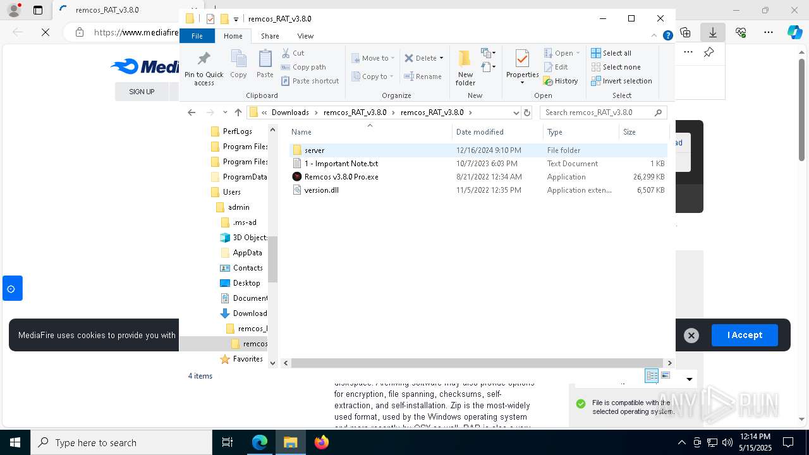Screen dimensions: 809x455
Task: Select AppData in navigation tree
Action: click(x=247, y=253)
